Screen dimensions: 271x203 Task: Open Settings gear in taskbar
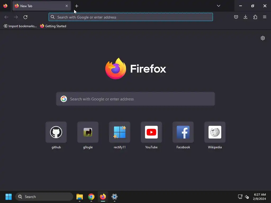[x=114, y=197]
